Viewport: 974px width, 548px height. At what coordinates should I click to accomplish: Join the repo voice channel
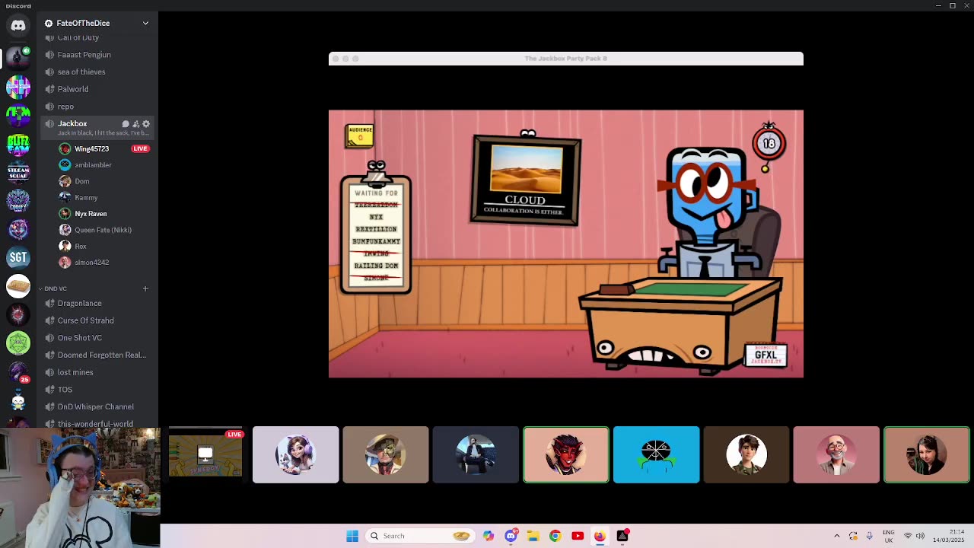(97, 107)
